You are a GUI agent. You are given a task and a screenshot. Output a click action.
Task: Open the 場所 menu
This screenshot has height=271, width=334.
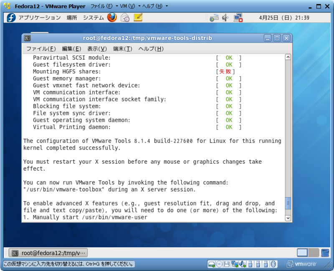[72, 18]
